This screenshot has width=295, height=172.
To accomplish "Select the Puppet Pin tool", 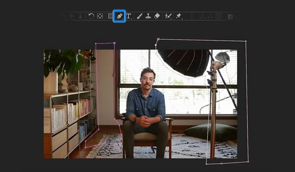I will (178, 16).
